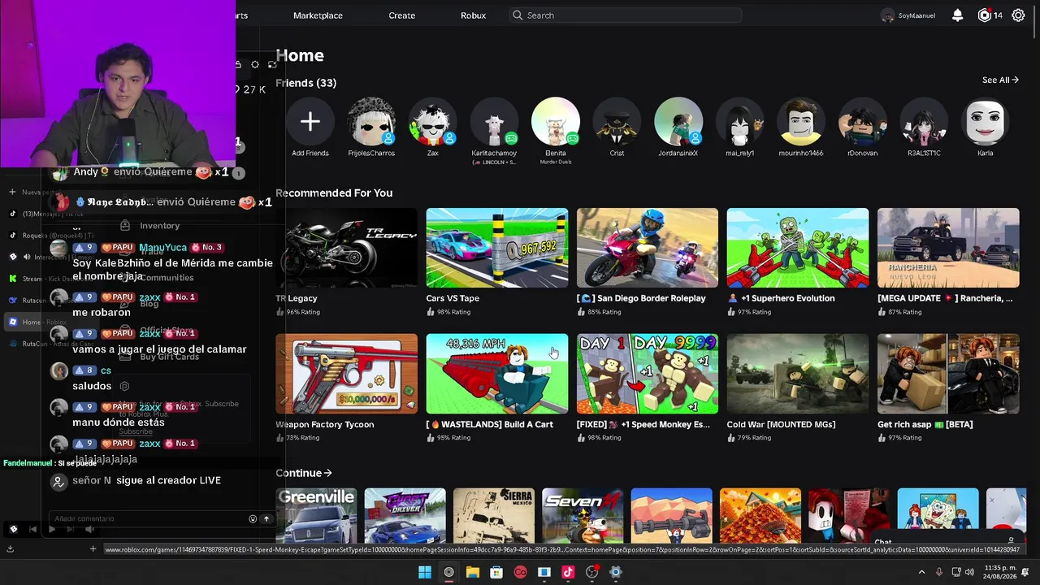1040x585 pixels.
Task: Open Weapon Factory Tycoon game
Action: point(347,374)
